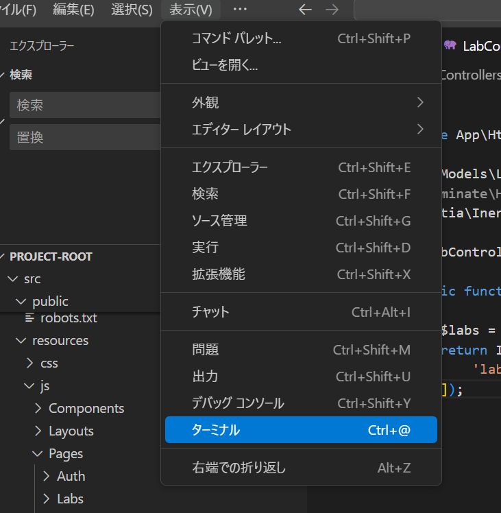The width and height of the screenshot is (501, 513).
Task: Toggle the replace field with chevron beside 置換
Action: click(x=3, y=121)
